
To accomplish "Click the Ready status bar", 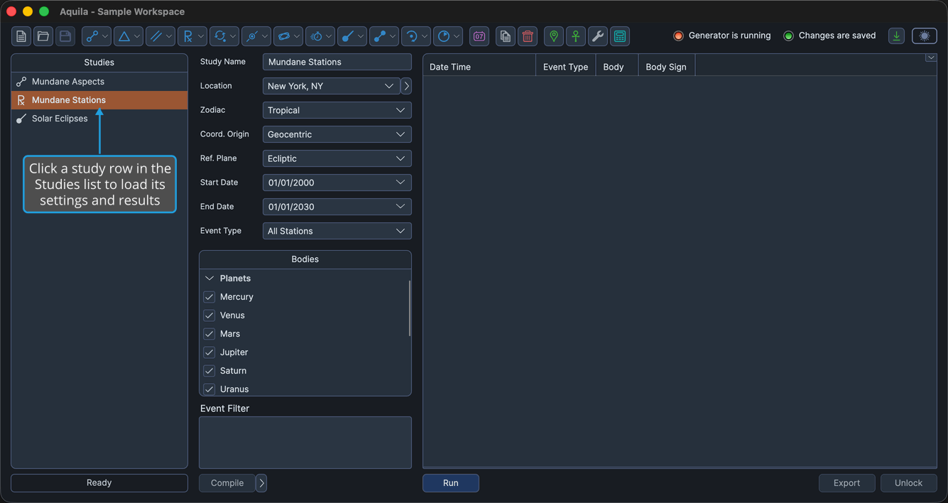I will [99, 483].
